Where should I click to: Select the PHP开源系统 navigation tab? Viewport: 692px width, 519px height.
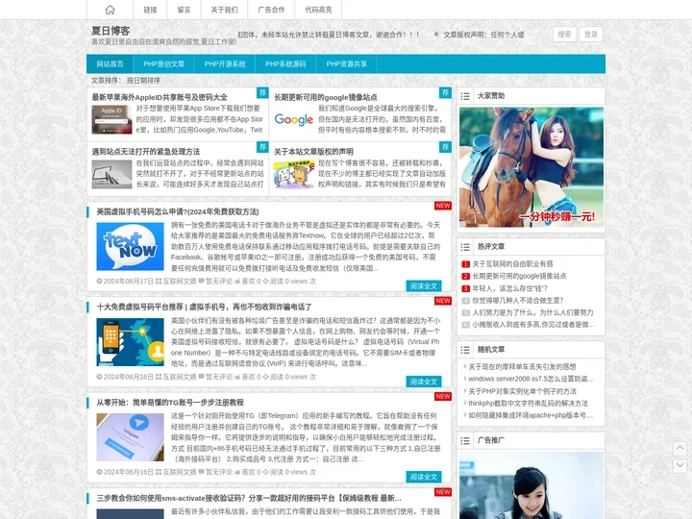[225, 64]
